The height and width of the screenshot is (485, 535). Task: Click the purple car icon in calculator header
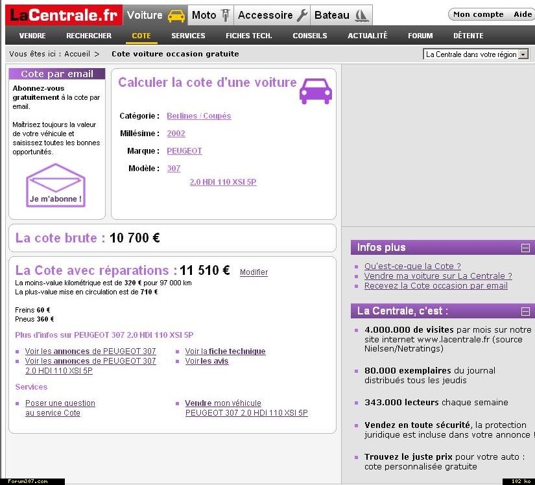click(x=316, y=91)
